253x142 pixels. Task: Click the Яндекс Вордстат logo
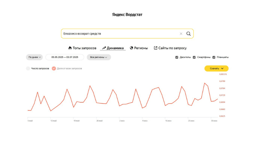tap(127, 15)
